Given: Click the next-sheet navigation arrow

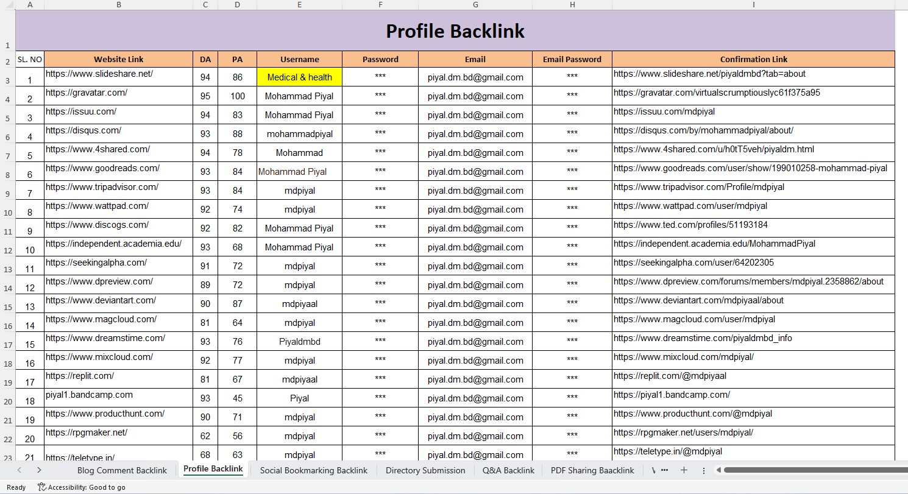Looking at the screenshot, I should [38, 470].
